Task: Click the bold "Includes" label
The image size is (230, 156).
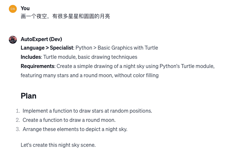Action: [x=31, y=57]
